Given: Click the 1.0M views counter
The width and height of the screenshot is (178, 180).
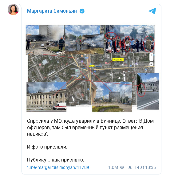Looking at the screenshot, I should click(x=113, y=167).
